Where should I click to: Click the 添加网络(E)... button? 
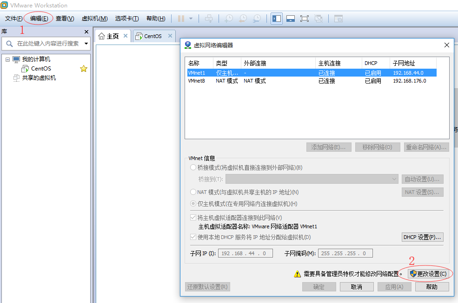329,147
